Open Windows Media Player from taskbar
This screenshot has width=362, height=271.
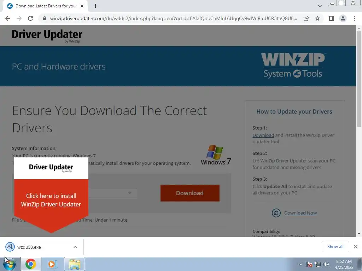pyautogui.click(x=52, y=264)
